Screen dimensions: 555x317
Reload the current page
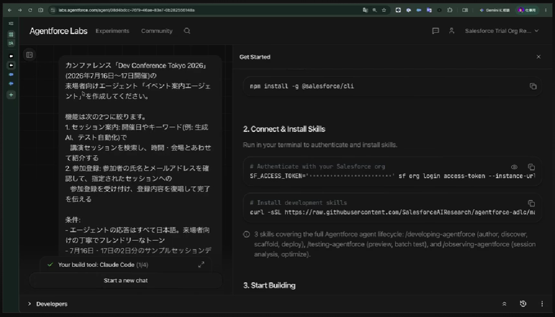30,10
